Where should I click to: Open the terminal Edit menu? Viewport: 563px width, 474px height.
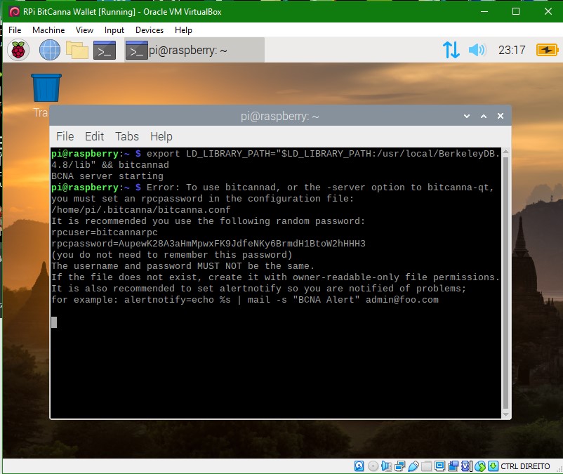[x=95, y=136]
